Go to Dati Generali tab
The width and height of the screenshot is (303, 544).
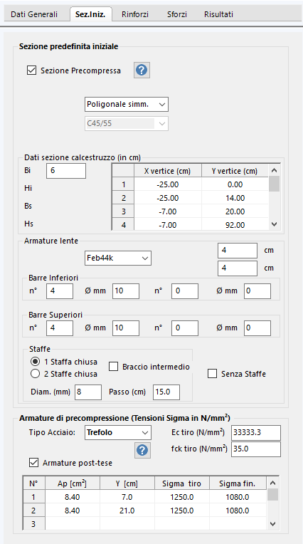point(34,14)
